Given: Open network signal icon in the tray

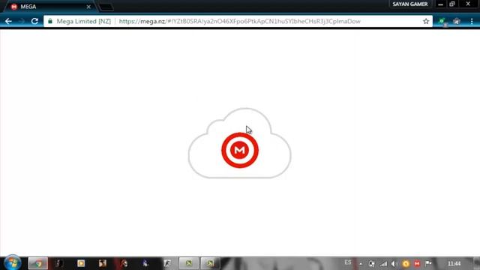Looking at the screenshot, I should (x=383, y=263).
